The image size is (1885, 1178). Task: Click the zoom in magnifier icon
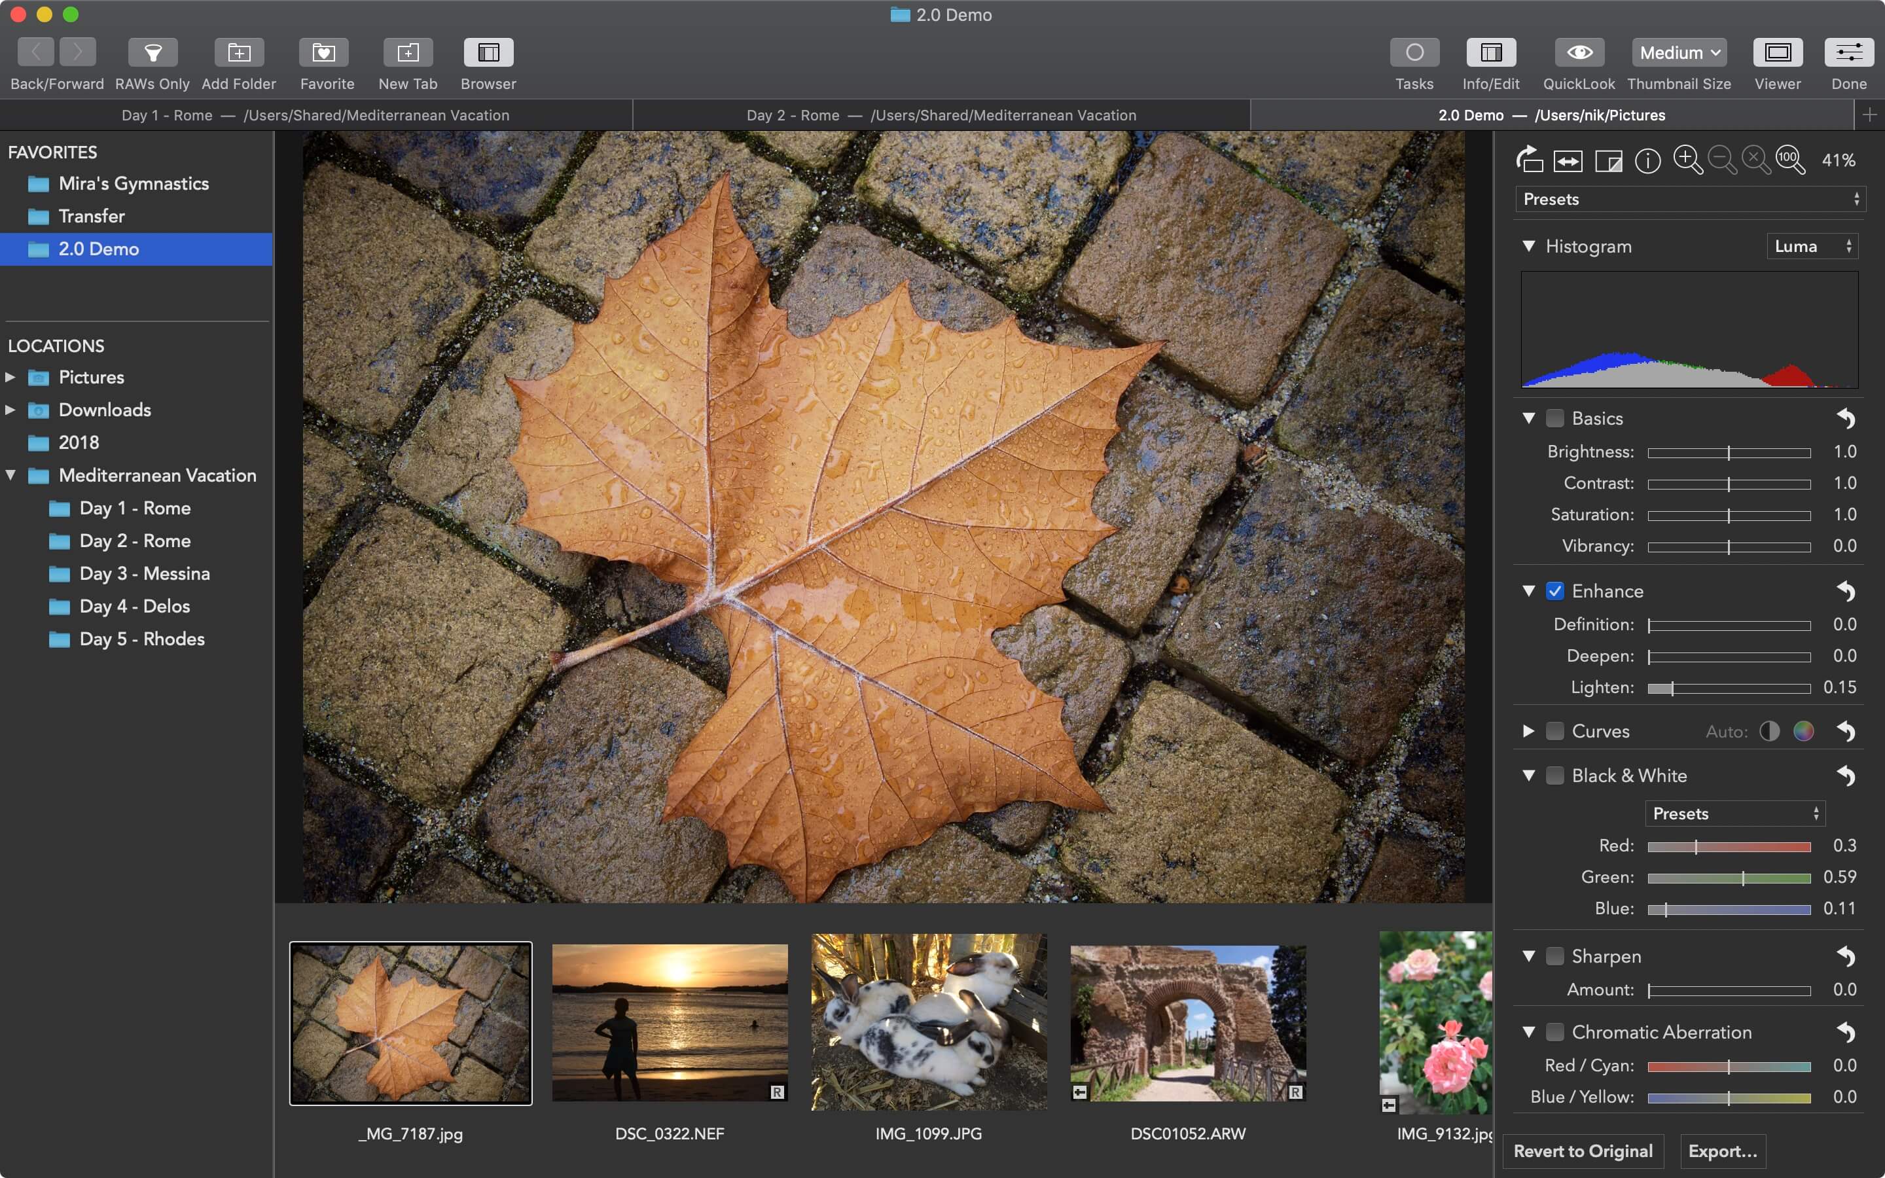click(1687, 160)
